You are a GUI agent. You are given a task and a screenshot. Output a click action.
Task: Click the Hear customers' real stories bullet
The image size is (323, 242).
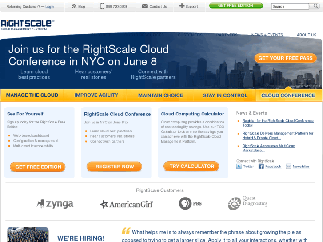(112, 136)
